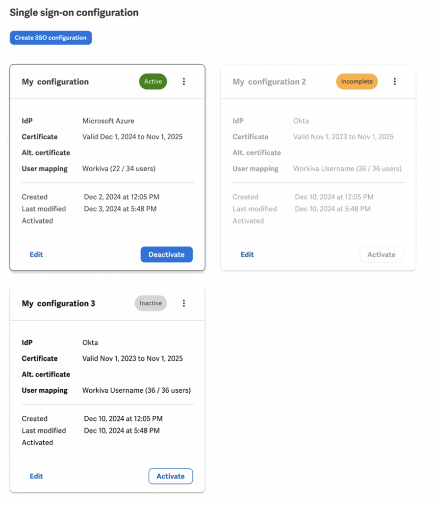434x505 pixels.
Task: Edit My configuration 3
Action: pos(36,476)
